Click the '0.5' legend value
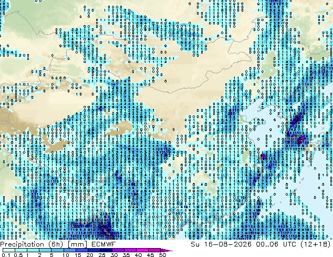Viewport: 333px width, 257px height. pyautogui.click(x=18, y=255)
